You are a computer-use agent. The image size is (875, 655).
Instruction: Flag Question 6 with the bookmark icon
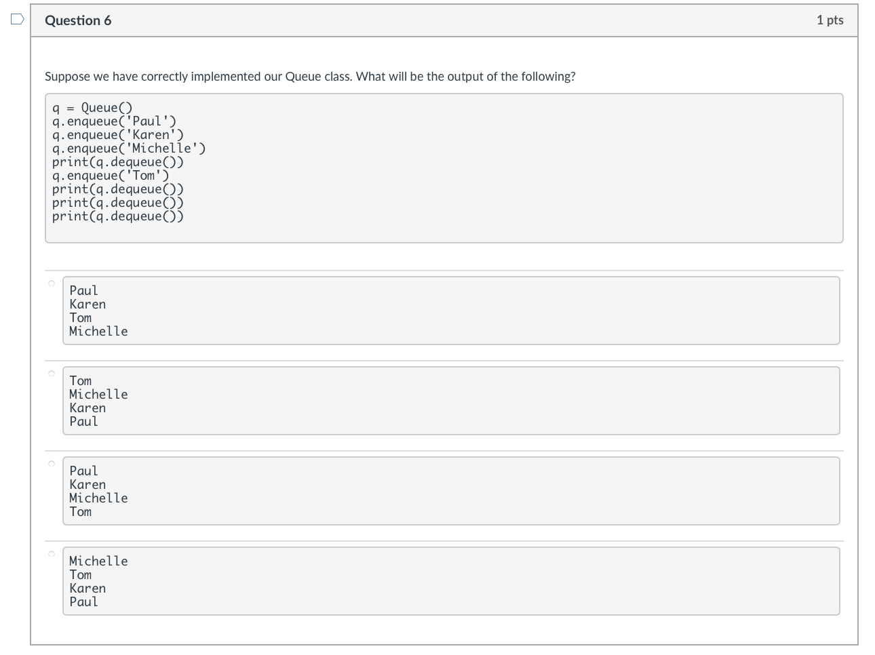tap(18, 20)
